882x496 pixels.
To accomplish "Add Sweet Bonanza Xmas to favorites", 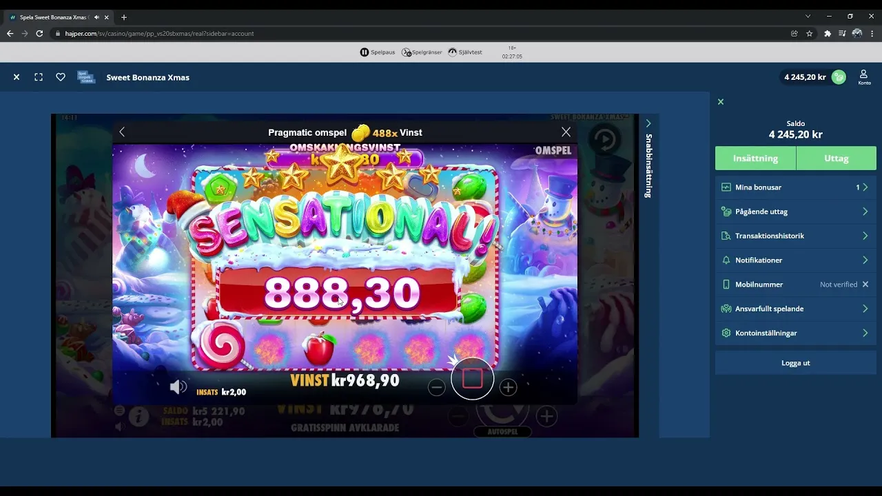I will click(61, 77).
